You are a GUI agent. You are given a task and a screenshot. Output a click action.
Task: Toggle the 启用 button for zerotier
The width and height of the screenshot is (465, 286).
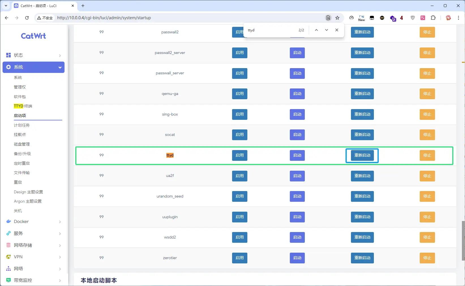tap(240, 258)
